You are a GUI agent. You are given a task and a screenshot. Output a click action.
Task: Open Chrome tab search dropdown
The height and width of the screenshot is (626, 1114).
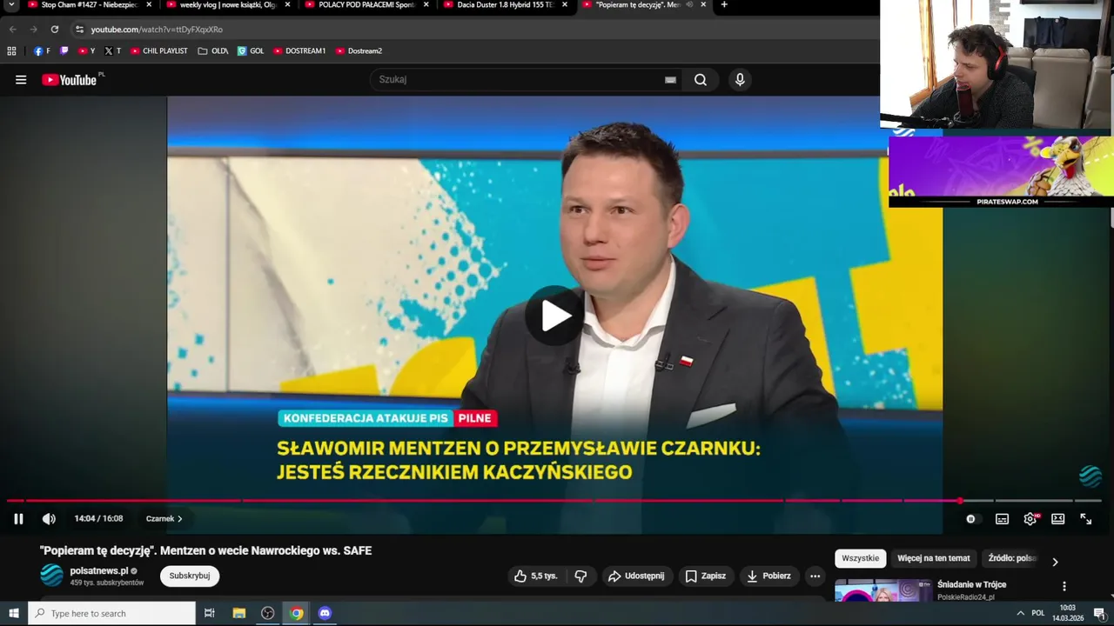(x=11, y=5)
